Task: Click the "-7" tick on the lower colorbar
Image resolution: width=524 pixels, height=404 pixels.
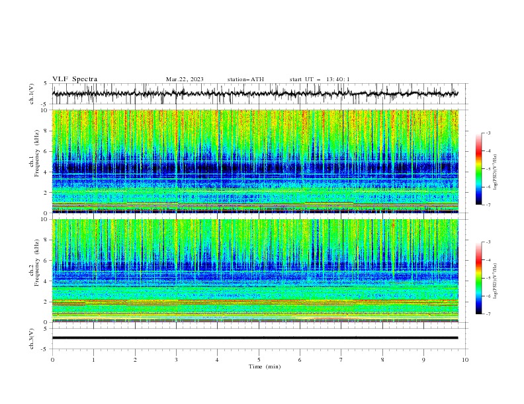Action: pos(488,314)
